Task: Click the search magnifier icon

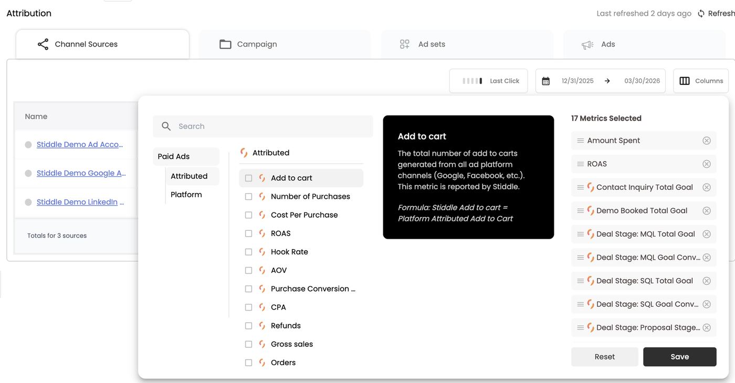Action: [166, 126]
